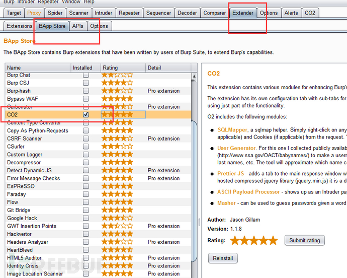Viewport: 347px width, 278px height.
Task: Click the Submit rating button
Action: pyautogui.click(x=305, y=240)
